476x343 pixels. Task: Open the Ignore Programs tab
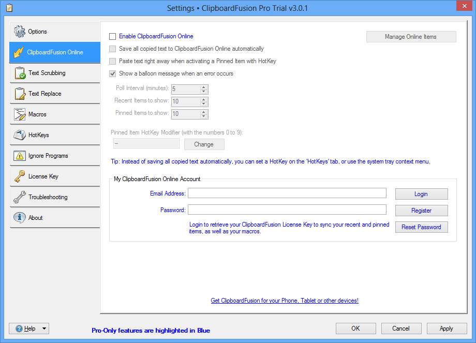pos(55,156)
